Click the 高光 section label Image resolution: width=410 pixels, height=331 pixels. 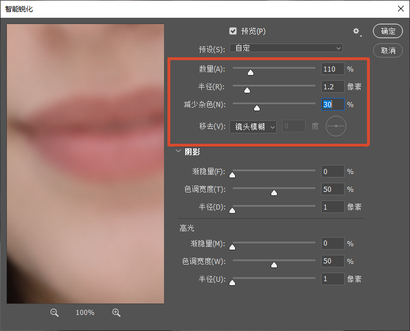(187, 228)
